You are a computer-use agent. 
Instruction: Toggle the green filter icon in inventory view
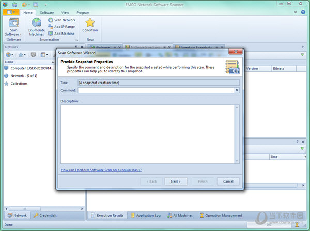(x=302, y=55)
